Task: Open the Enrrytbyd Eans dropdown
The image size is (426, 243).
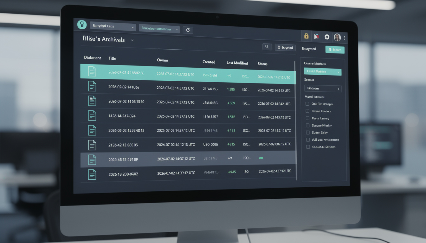Action: click(x=113, y=27)
